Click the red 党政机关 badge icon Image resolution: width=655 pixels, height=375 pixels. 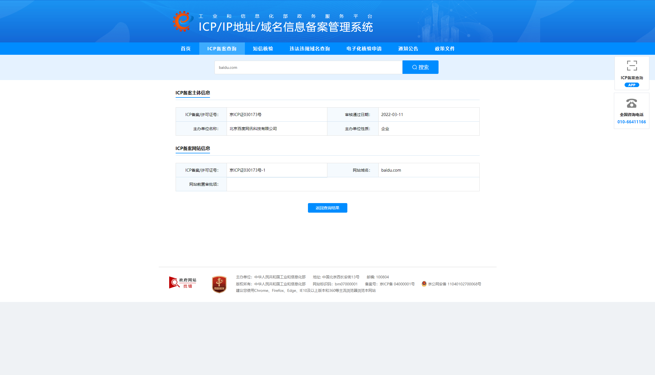(x=219, y=284)
